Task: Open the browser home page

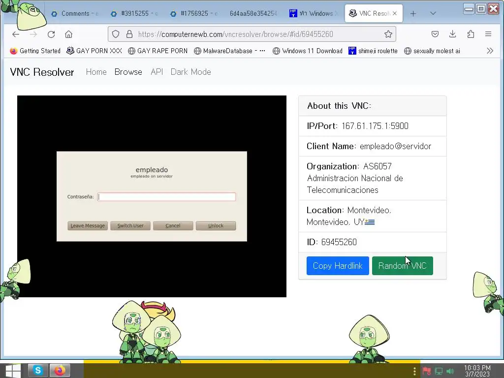Action: point(68,34)
